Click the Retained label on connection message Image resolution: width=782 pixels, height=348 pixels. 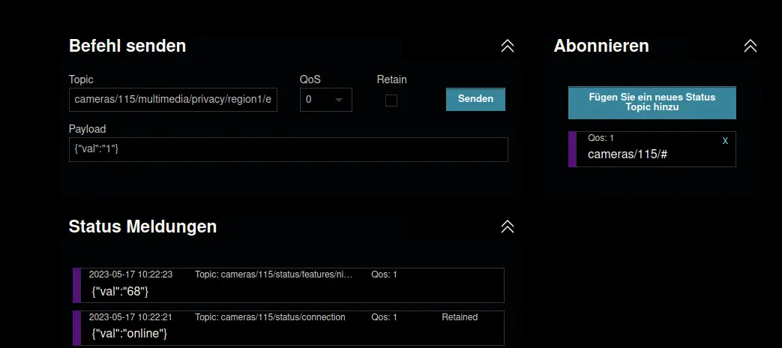[x=460, y=317]
